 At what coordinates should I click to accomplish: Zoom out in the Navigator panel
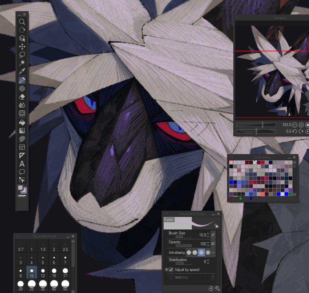click(295, 125)
